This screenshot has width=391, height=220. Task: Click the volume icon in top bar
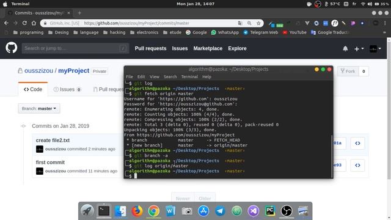[370, 4]
